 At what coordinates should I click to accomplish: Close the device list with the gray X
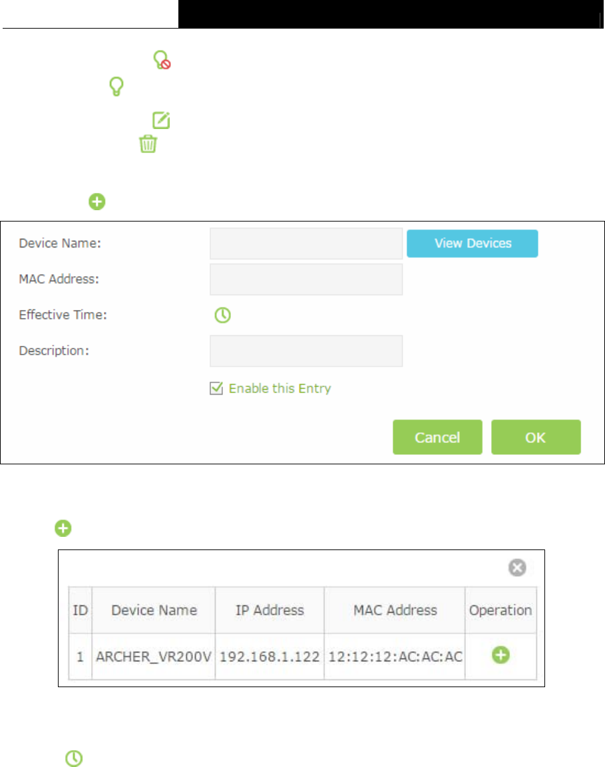pyautogui.click(x=517, y=568)
